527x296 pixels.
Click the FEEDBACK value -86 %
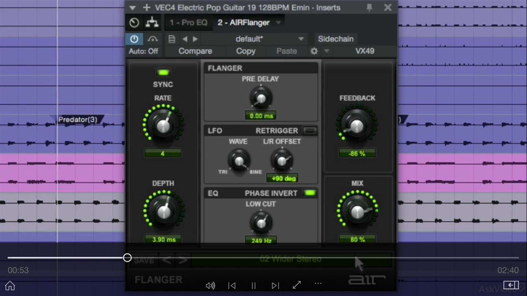pos(357,153)
